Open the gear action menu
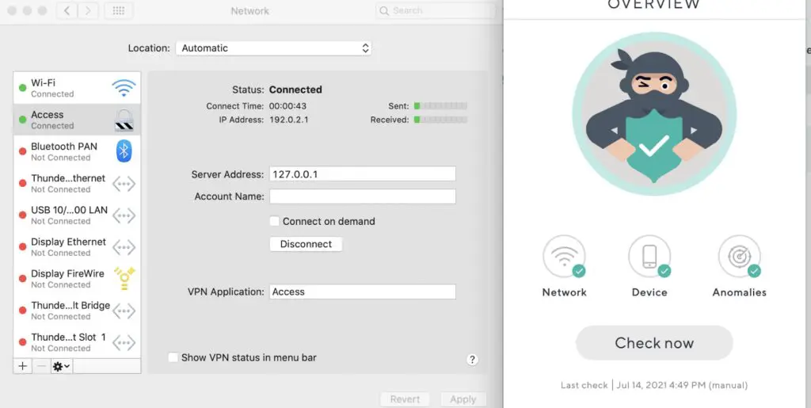 [x=62, y=366]
